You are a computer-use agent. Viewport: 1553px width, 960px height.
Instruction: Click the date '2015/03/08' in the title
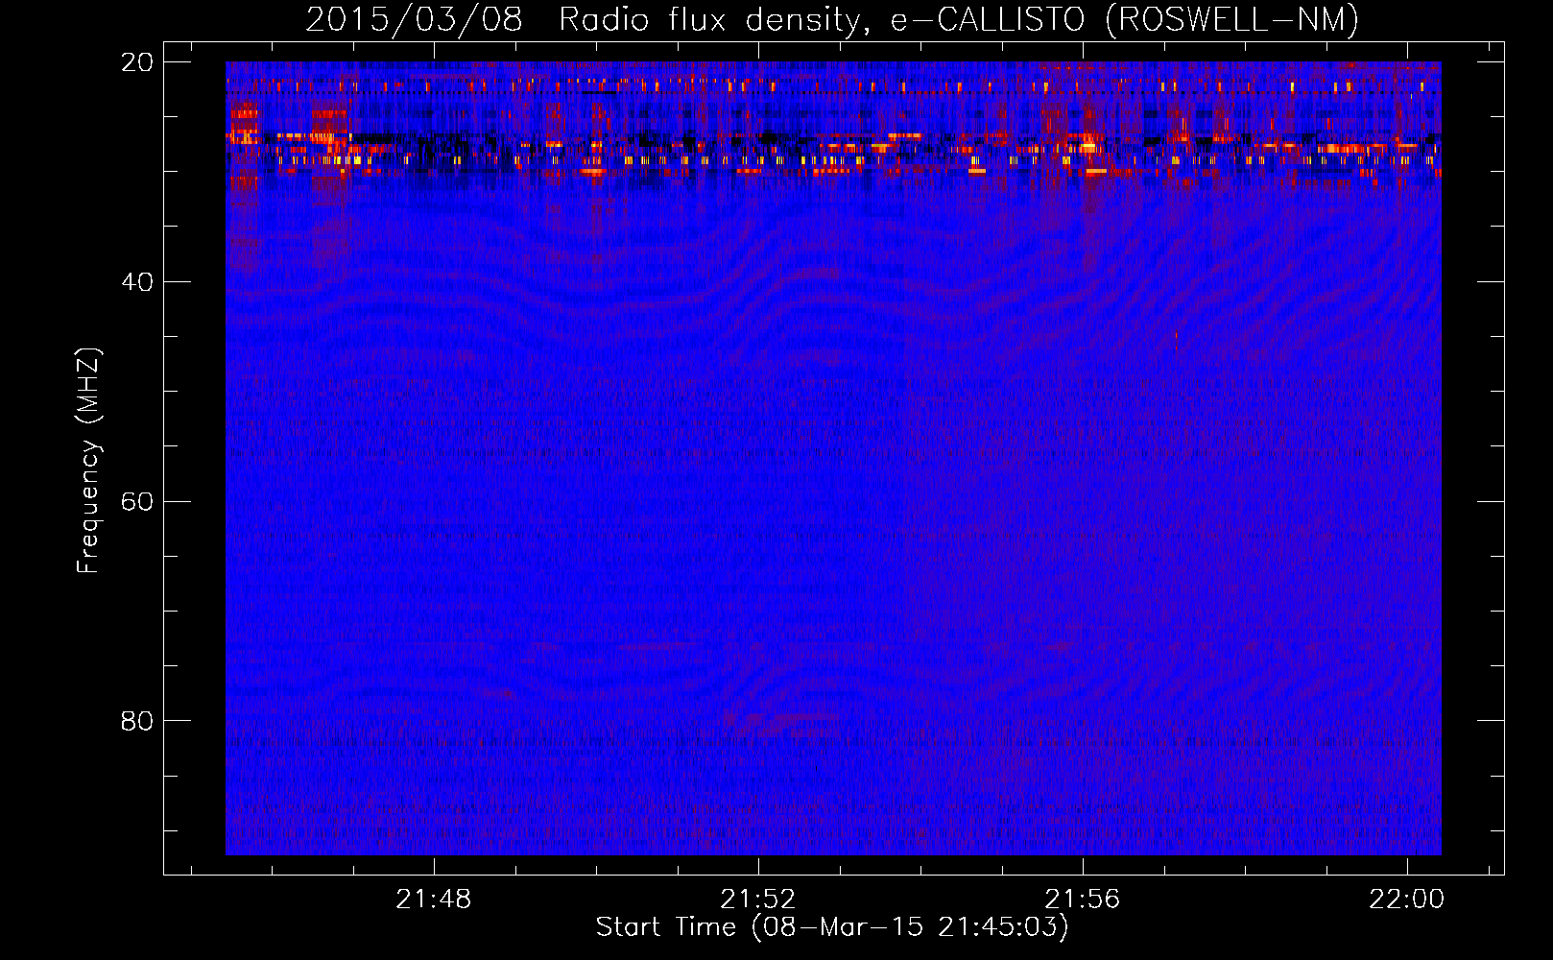414,19
